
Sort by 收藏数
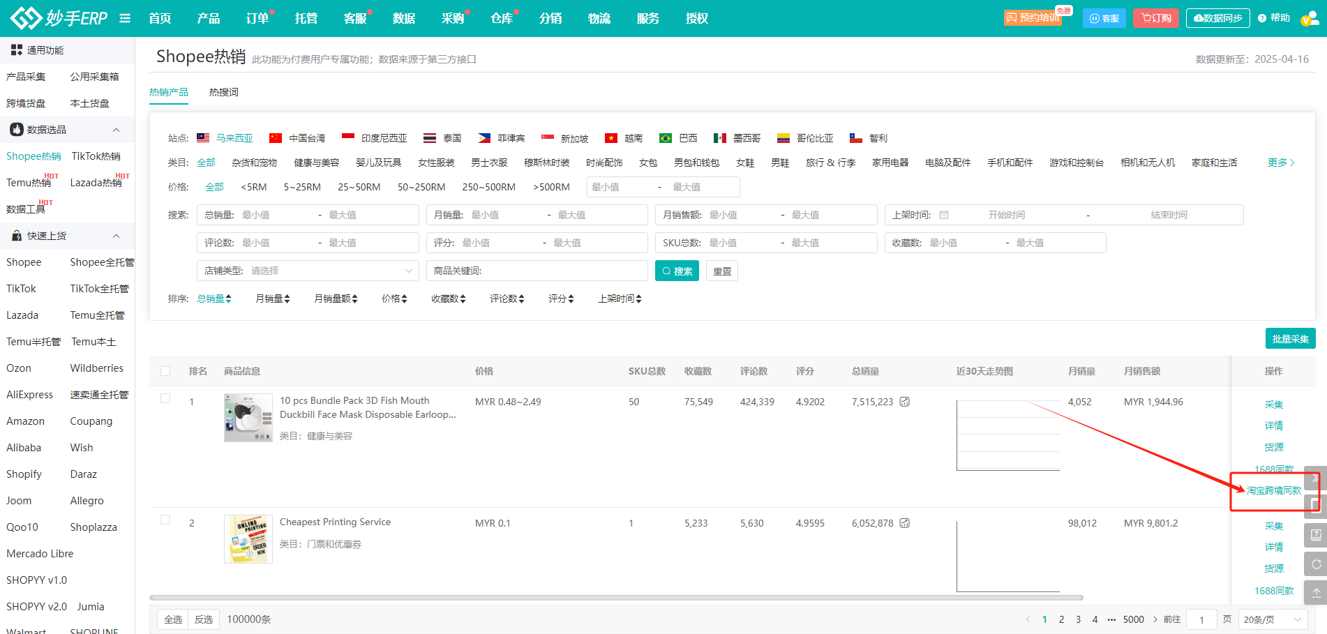[449, 299]
